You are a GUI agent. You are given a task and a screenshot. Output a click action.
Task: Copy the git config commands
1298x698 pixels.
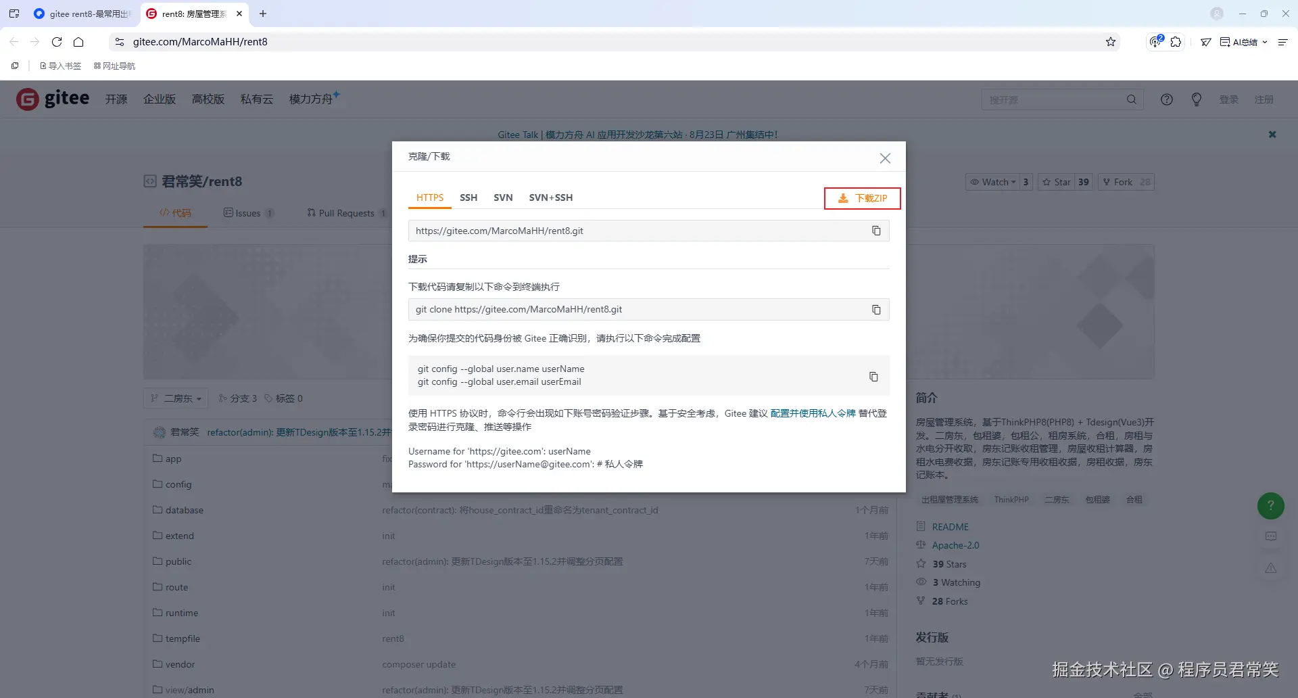873,376
